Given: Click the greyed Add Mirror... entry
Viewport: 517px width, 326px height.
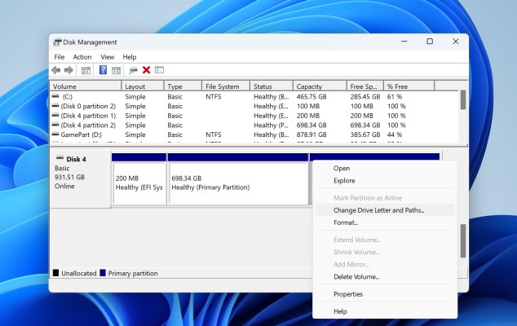Looking at the screenshot, I should 385,265.
